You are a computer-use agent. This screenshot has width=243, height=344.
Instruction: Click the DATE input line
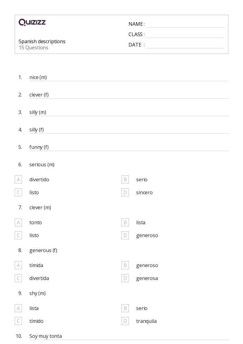tap(185, 45)
